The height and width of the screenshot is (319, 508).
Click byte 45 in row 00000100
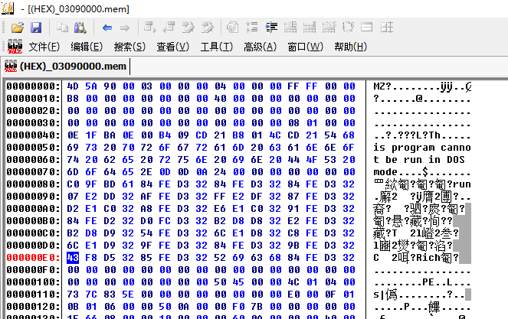click(x=238, y=282)
